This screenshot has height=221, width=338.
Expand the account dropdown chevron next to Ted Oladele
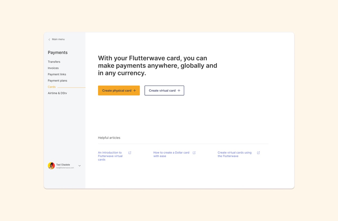tap(79, 166)
